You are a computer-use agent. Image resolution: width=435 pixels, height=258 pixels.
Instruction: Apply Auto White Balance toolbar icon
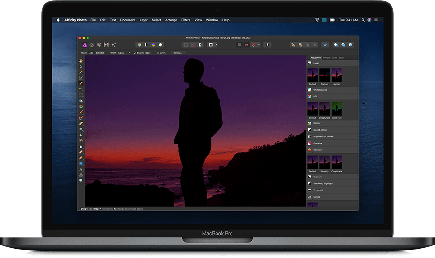click(160, 45)
